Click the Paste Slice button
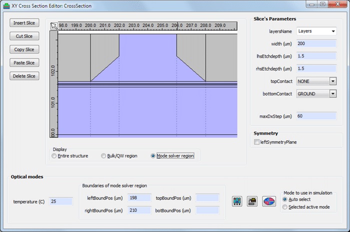The width and height of the screenshot is (350, 232). 24,62
